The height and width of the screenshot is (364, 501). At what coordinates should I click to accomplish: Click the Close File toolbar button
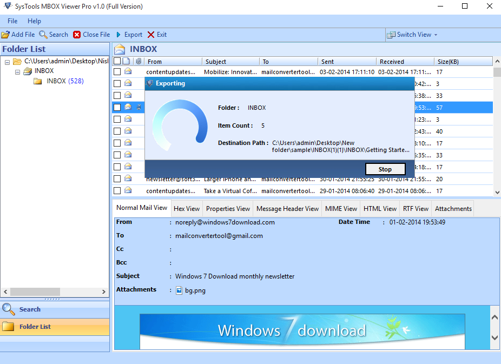point(91,35)
